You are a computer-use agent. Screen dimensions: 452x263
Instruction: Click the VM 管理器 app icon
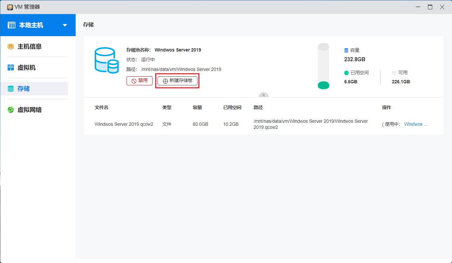10,7
